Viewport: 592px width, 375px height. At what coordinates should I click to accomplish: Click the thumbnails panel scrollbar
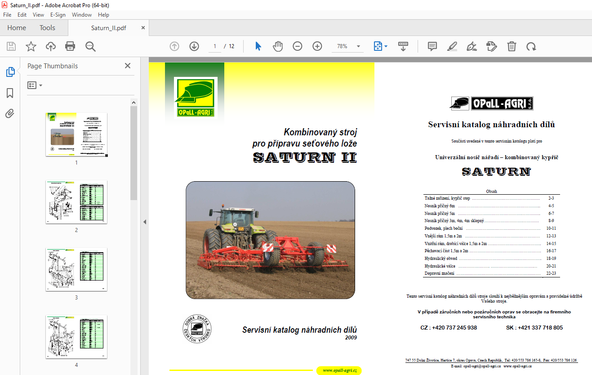pos(134,153)
